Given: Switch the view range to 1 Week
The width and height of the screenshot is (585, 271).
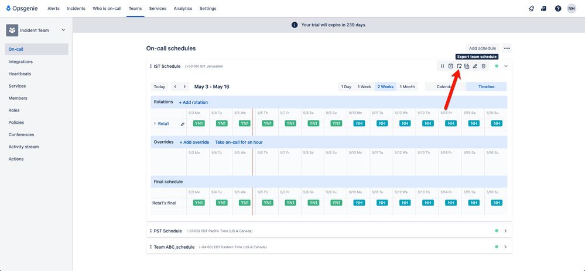Looking at the screenshot, I should 364,87.
